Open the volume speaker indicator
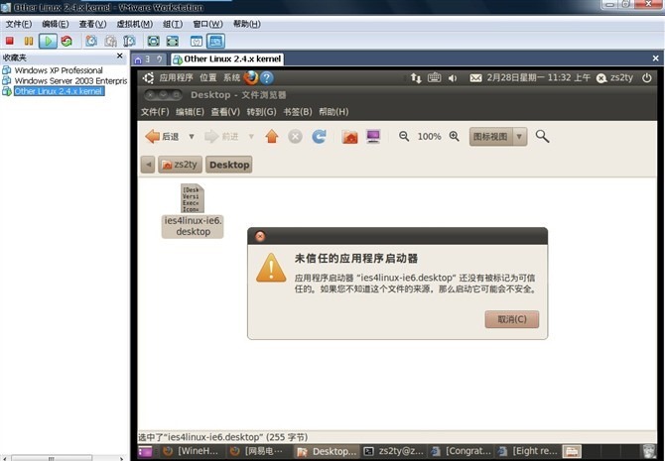Image resolution: width=665 pixels, height=461 pixels. (453, 78)
